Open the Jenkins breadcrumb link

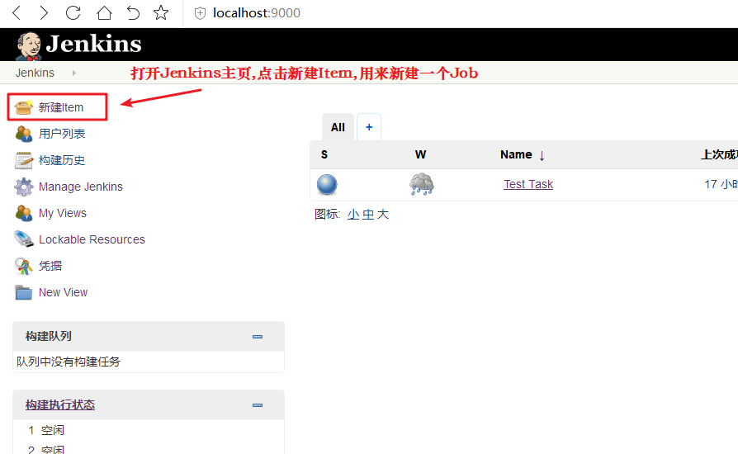pos(35,73)
